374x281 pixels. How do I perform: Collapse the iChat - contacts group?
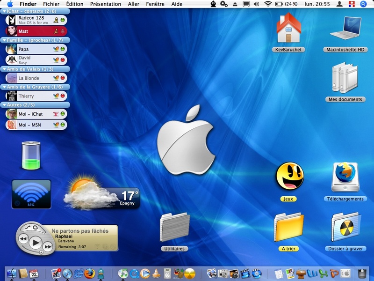(x=4, y=11)
